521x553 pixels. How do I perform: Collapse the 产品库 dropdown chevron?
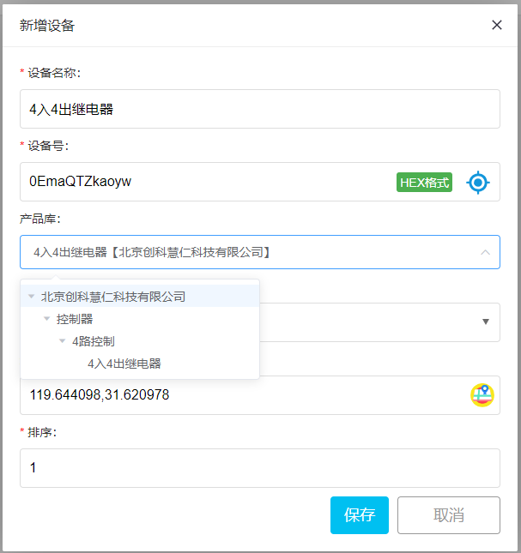point(485,252)
